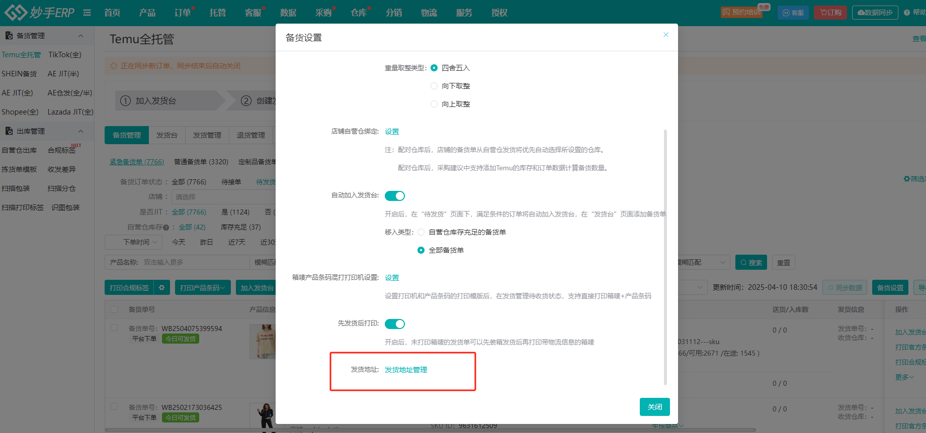Image resolution: width=926 pixels, height=433 pixels.
Task: Open the 店铺 请选择 dropdown
Action: [x=223, y=197]
